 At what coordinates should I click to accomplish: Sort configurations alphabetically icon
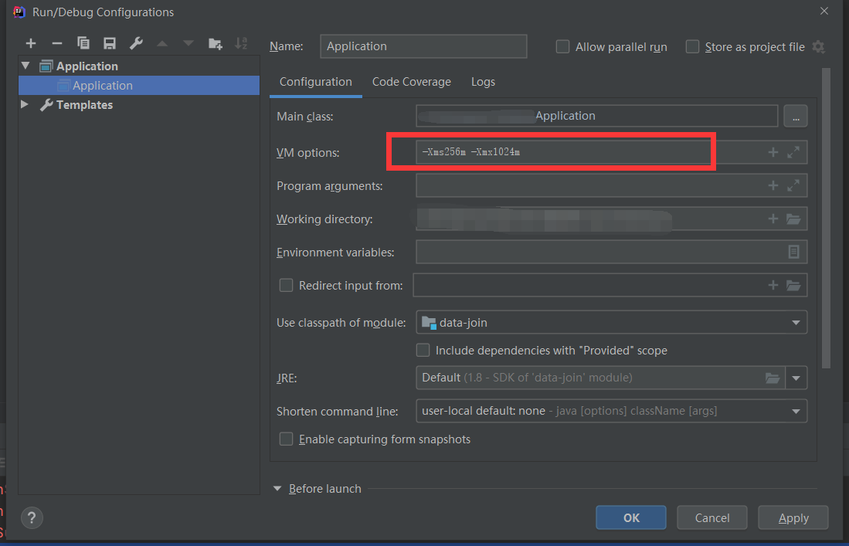[241, 43]
